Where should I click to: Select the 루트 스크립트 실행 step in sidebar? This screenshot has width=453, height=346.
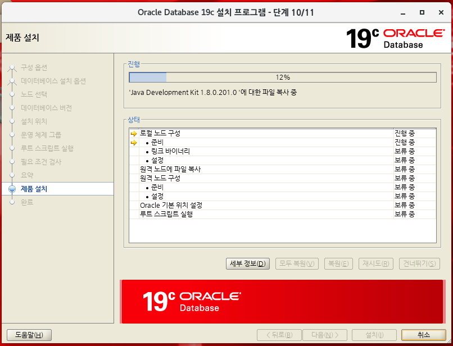click(x=47, y=148)
